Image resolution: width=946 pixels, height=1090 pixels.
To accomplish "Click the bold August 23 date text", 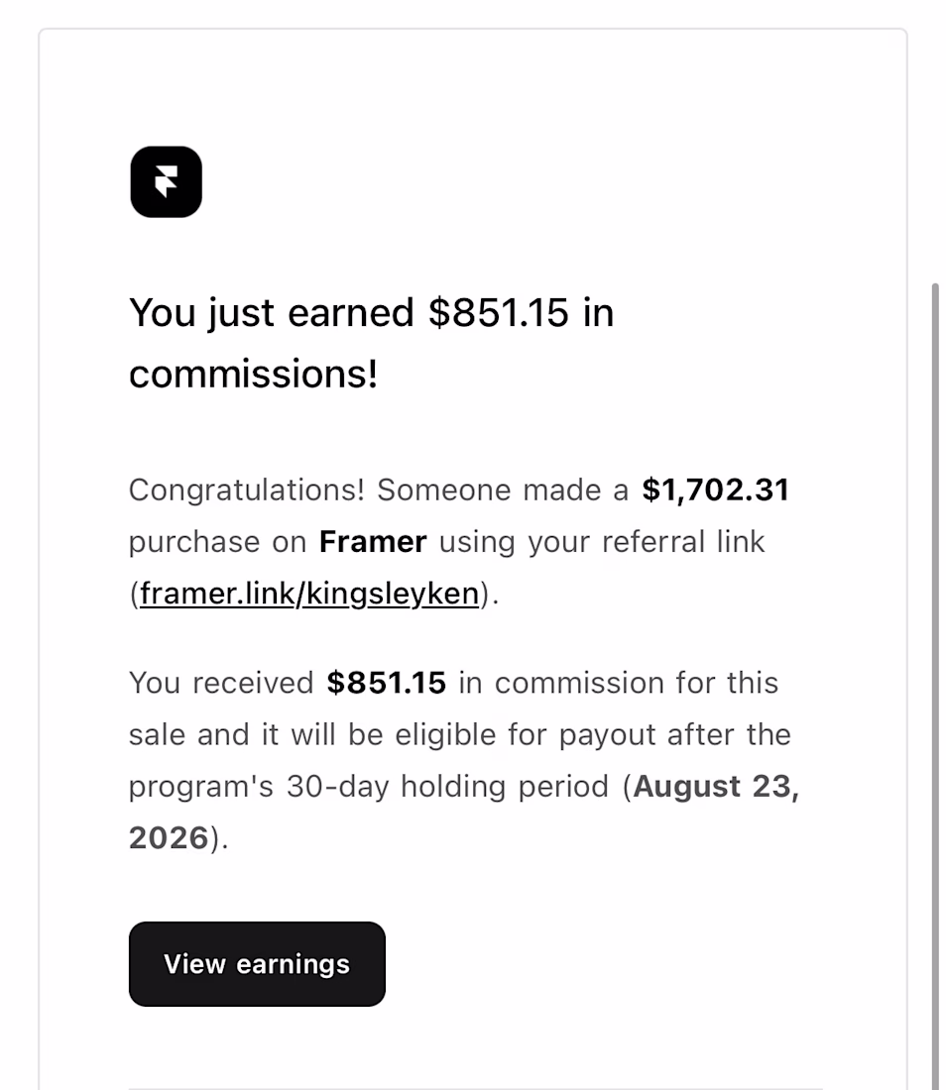I will 716,787.
